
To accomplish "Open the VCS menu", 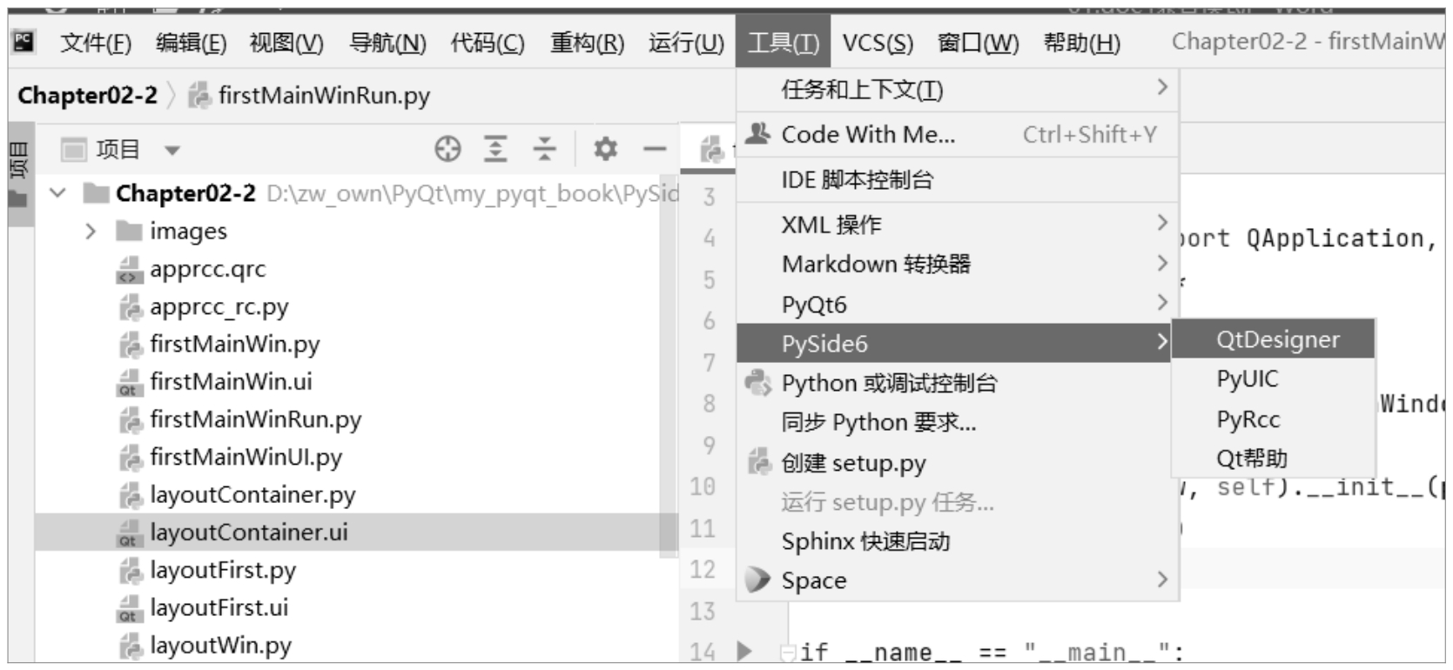I will (878, 43).
